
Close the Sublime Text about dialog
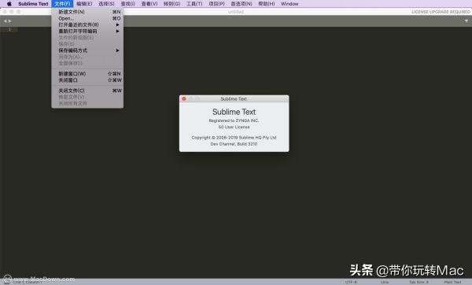coord(184,99)
